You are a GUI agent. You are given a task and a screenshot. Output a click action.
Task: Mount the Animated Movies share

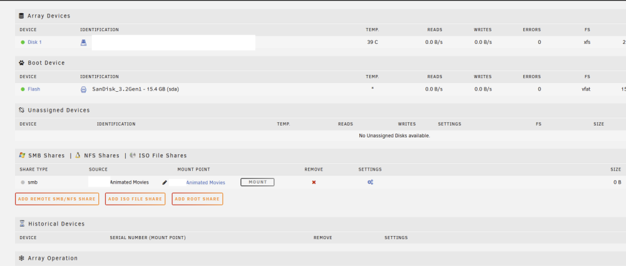click(x=257, y=182)
